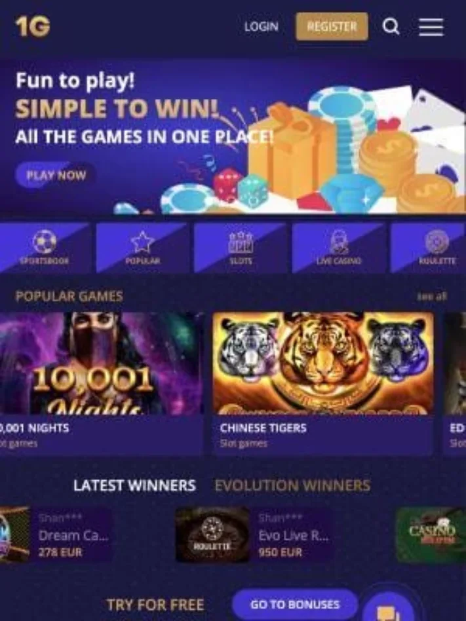The image size is (466, 621).
Task: Click the 1G logo
Action: pos(33,27)
